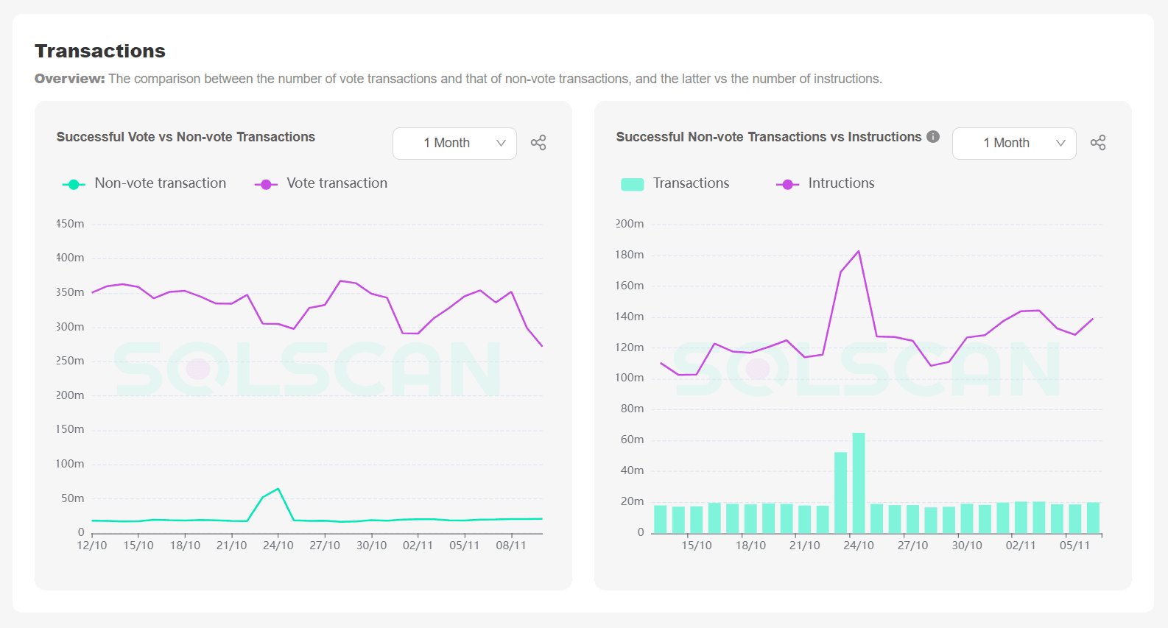Toggle visibility of the Vote transaction series

(x=335, y=183)
